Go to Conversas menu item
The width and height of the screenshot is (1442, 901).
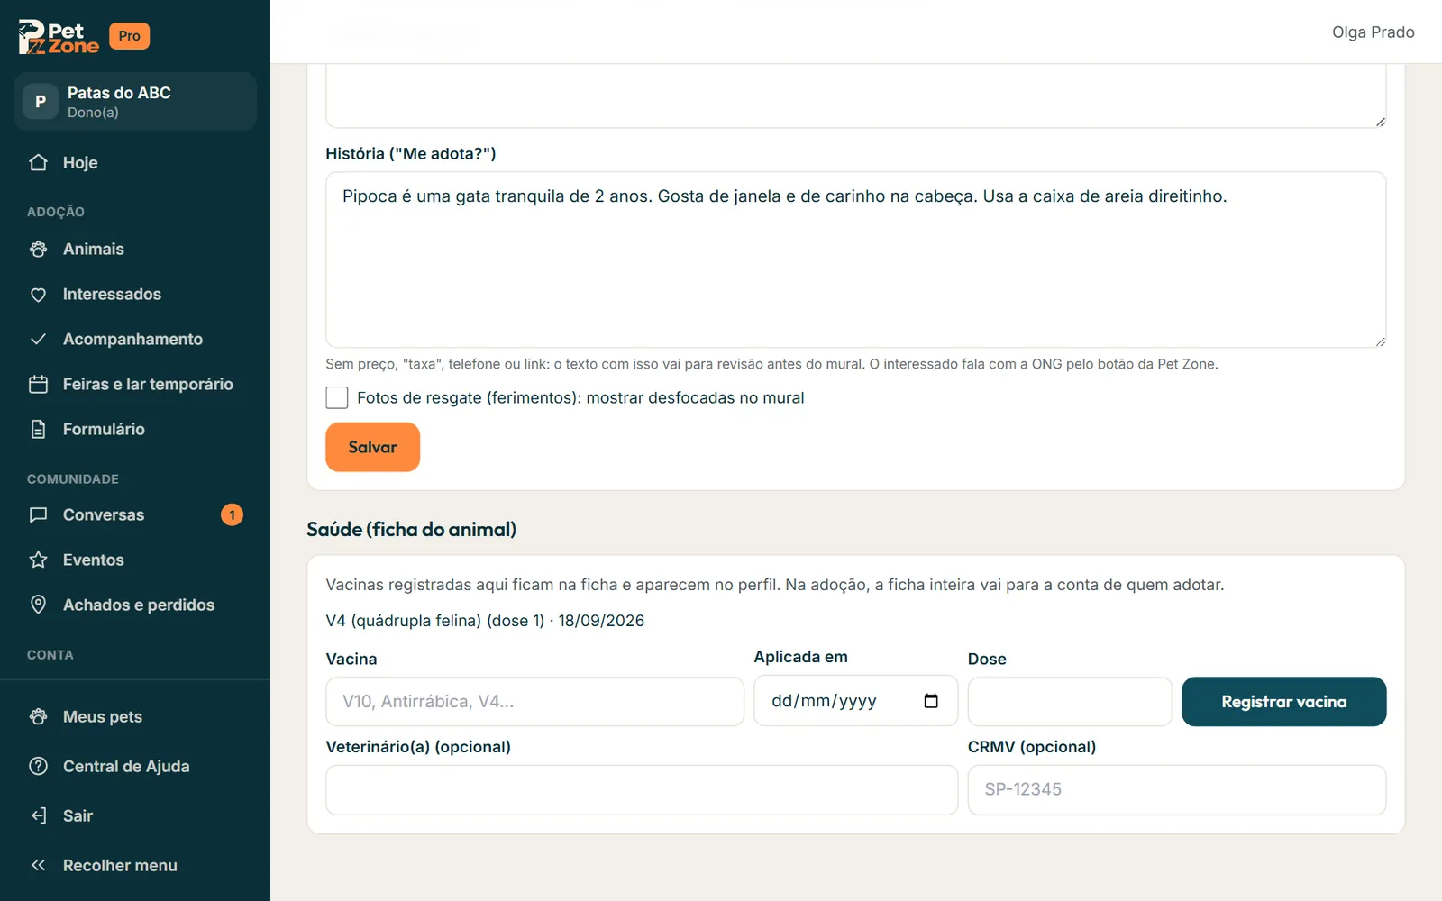(x=135, y=514)
